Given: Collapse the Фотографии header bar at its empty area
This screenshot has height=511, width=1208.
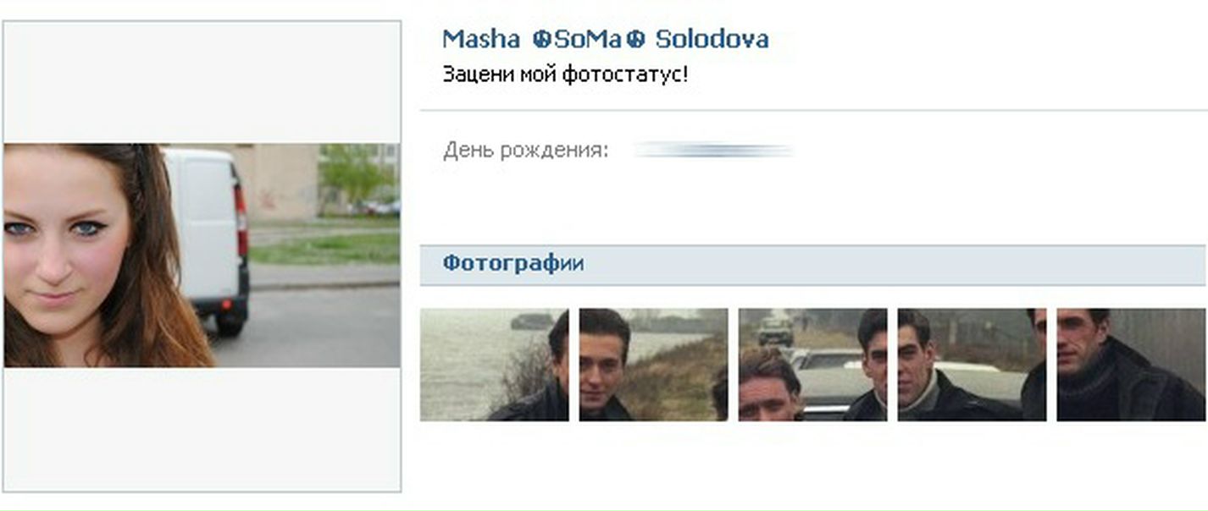Looking at the screenshot, I should tap(889, 265).
